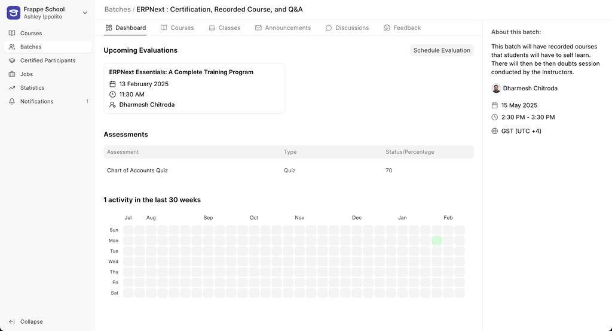Open the Chart of Accounts Quiz row
Screen dimensions: 612x331
(289, 171)
